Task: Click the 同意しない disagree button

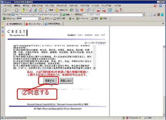Action: 66,81
